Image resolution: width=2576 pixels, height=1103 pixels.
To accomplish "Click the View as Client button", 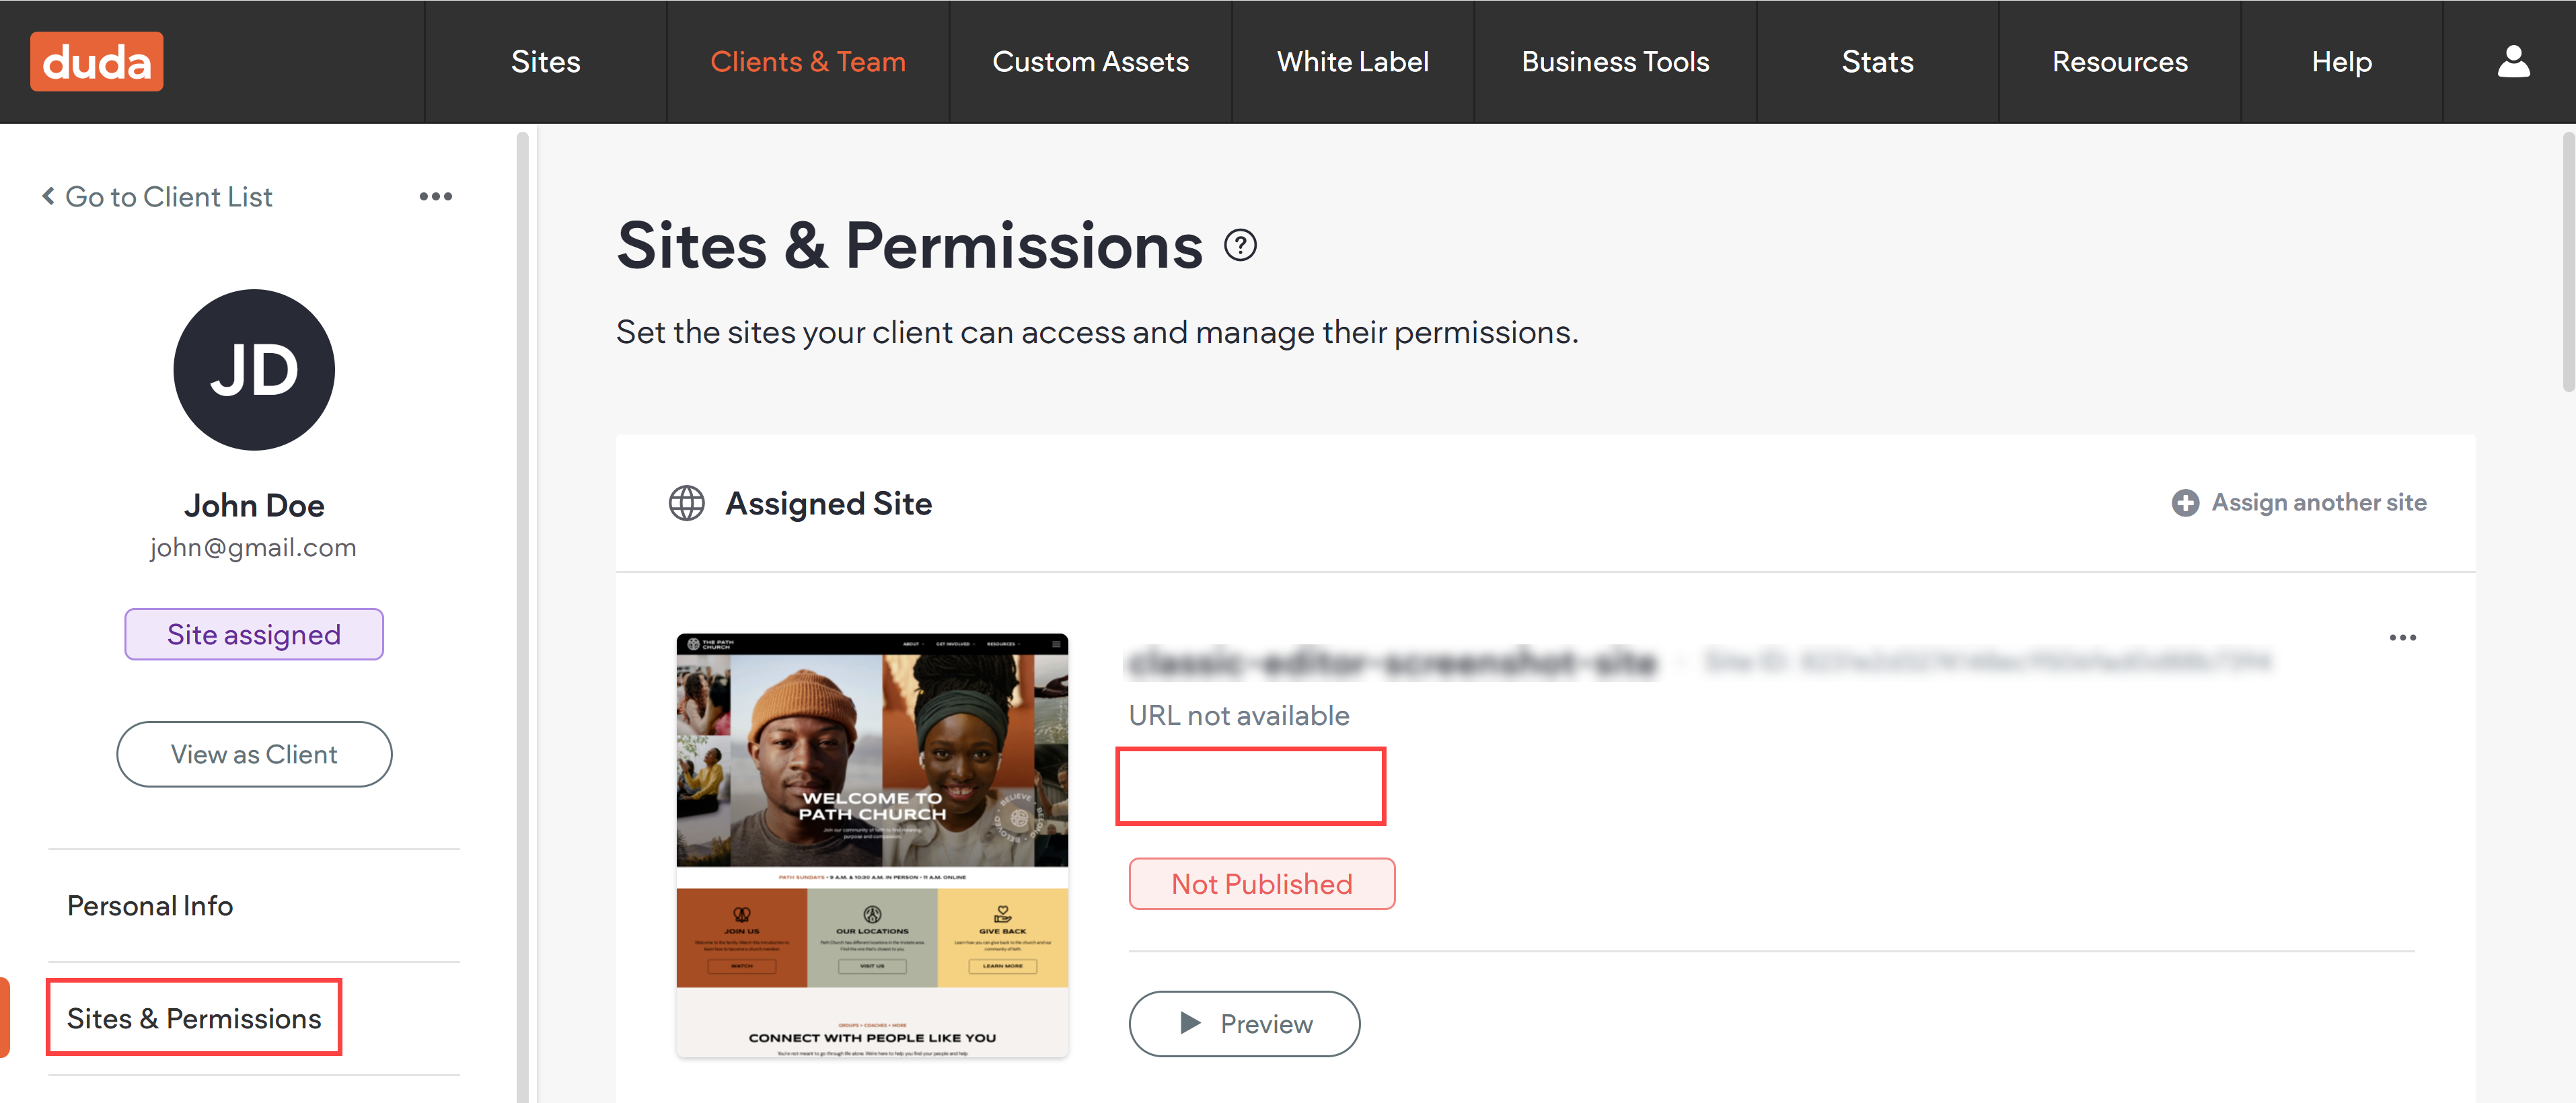I will pos(253,754).
